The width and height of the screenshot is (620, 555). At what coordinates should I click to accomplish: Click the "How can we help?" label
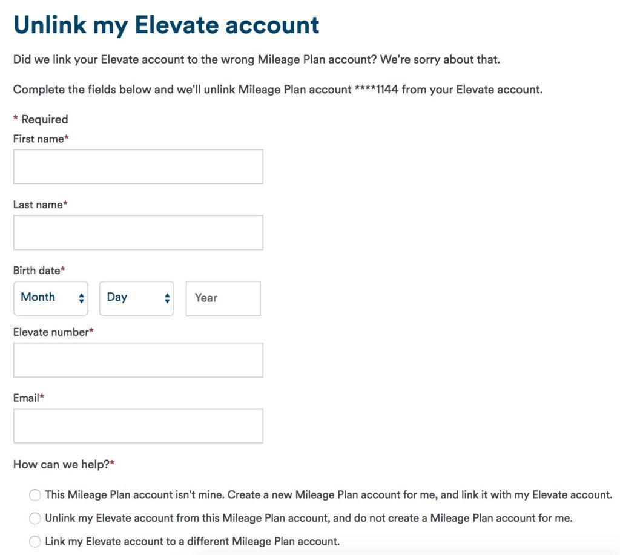62,464
